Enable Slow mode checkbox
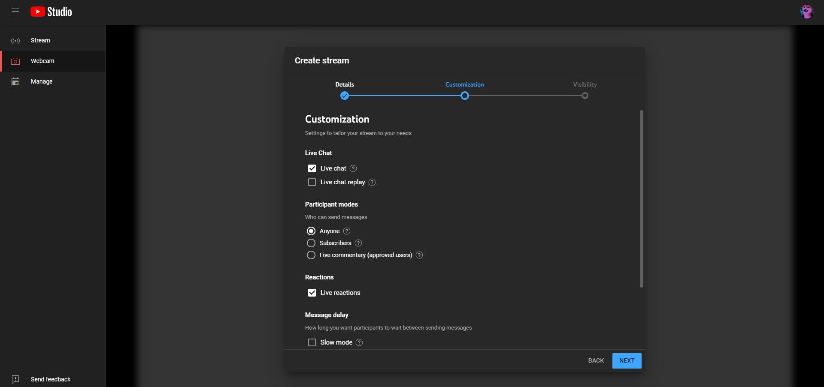This screenshot has height=387, width=824. tap(312, 342)
